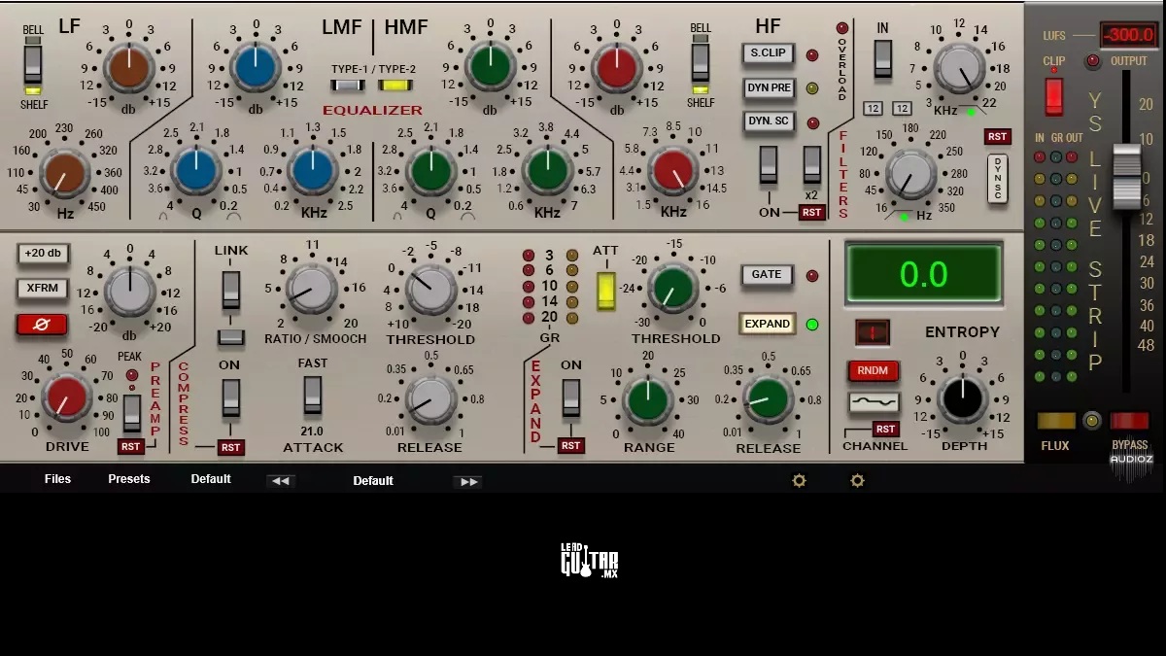Viewport: 1166px width, 656px height.
Task: Enable the RNDM entropy button
Action: tap(873, 371)
